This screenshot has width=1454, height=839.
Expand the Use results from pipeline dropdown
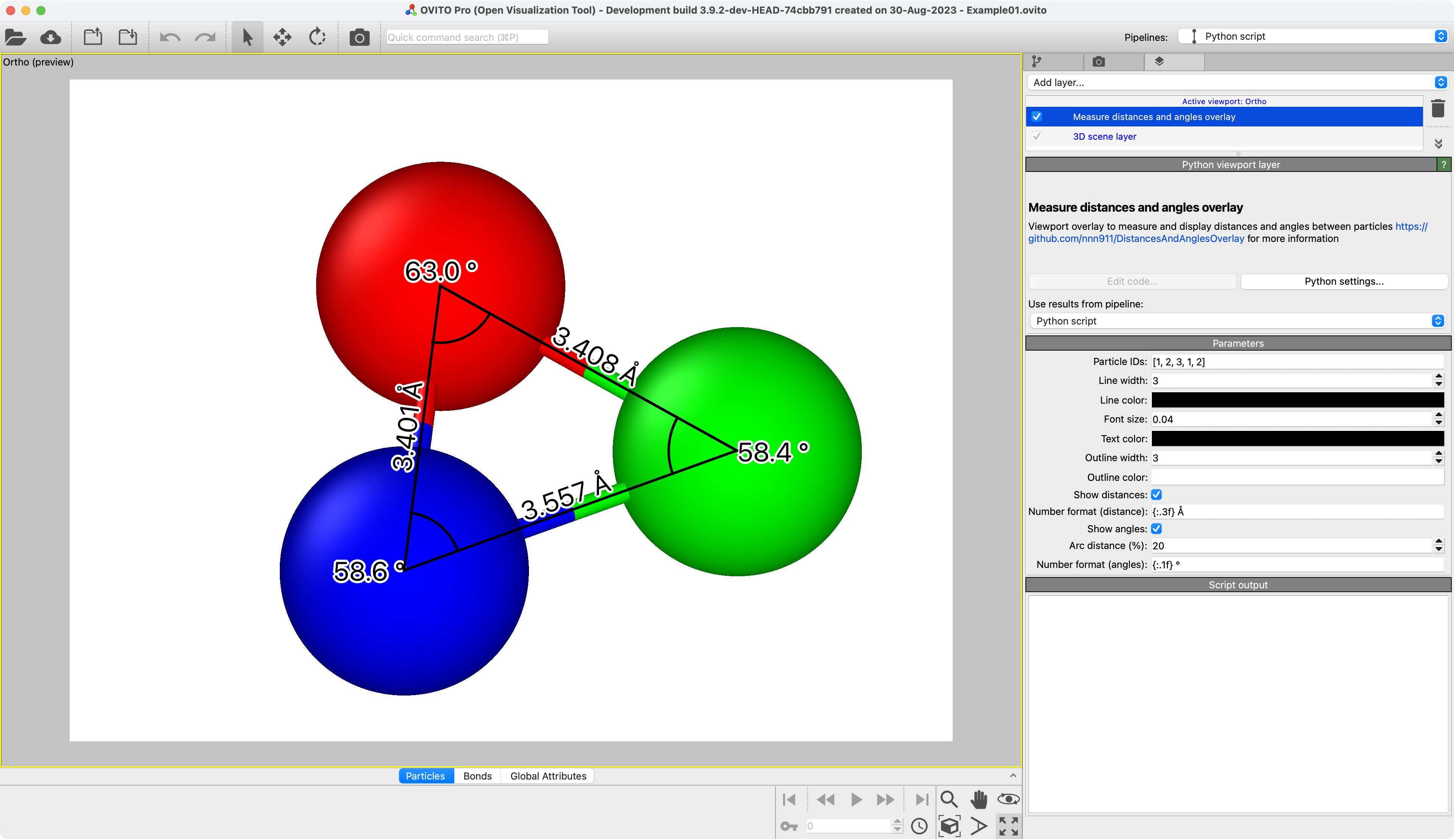1237,321
